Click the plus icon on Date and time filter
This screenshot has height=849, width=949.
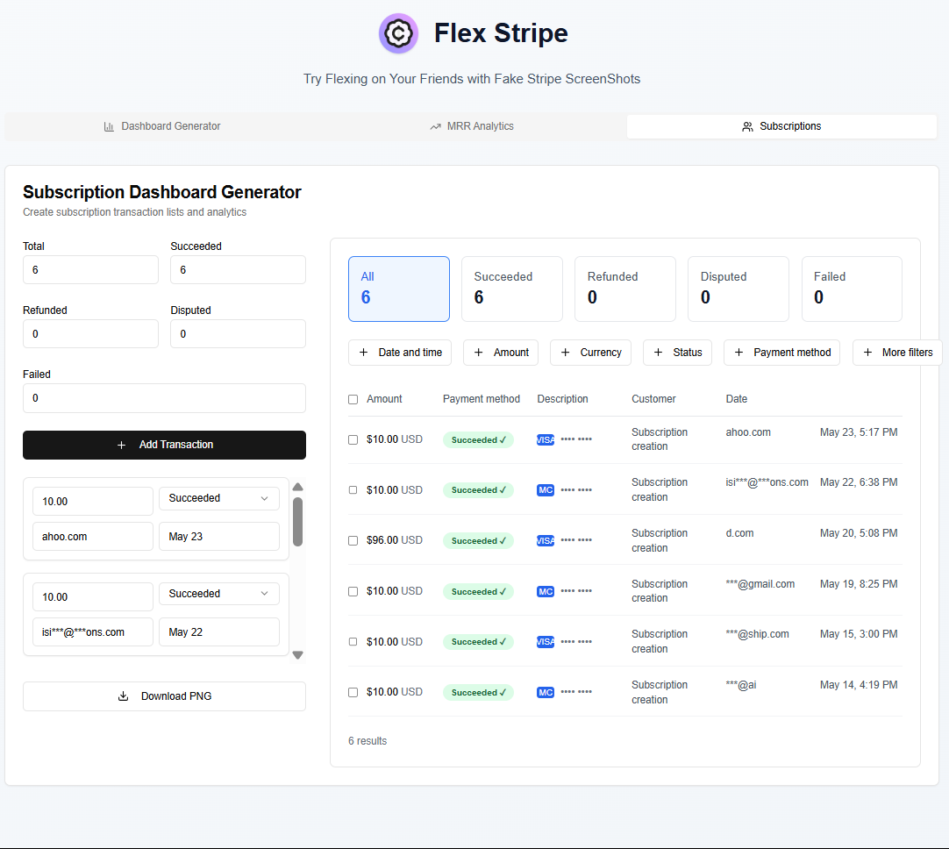[363, 353]
